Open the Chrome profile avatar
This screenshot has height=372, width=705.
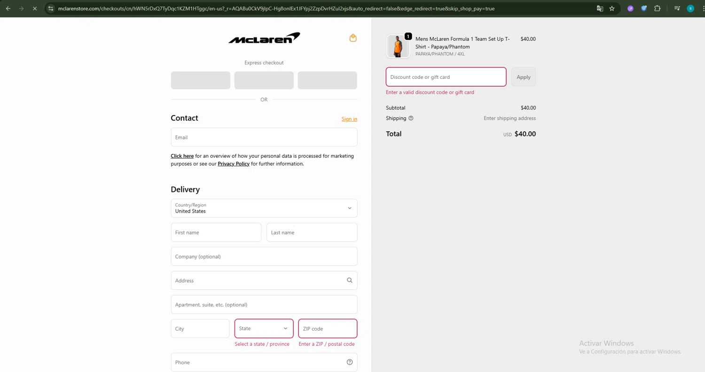tap(690, 8)
